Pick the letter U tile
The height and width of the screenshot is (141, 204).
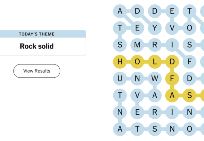pos(120,78)
